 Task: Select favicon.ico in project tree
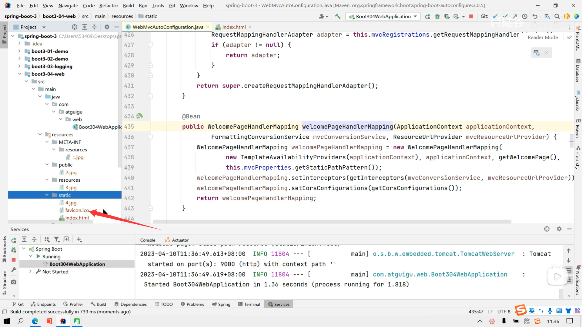click(x=77, y=210)
